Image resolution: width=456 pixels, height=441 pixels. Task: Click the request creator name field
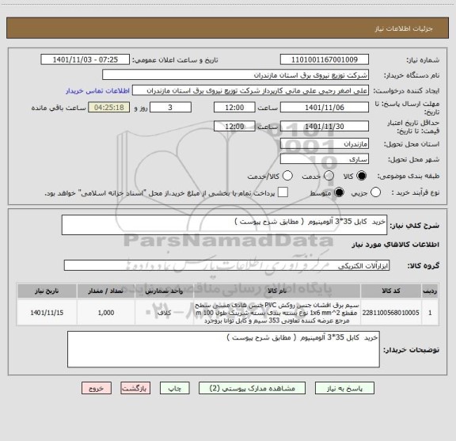(x=250, y=90)
